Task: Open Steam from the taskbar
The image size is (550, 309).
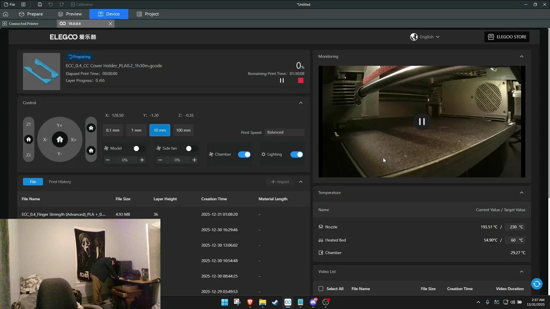Action: 275,302
